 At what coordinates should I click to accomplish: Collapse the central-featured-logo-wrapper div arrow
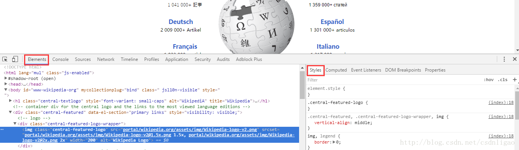[15, 124]
